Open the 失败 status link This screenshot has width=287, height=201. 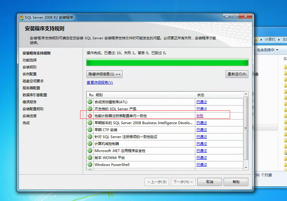pyautogui.click(x=200, y=116)
